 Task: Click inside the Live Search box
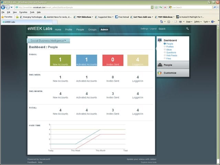click(x=190, y=7)
